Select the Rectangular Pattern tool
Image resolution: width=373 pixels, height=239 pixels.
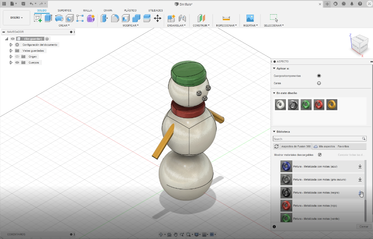[80, 18]
